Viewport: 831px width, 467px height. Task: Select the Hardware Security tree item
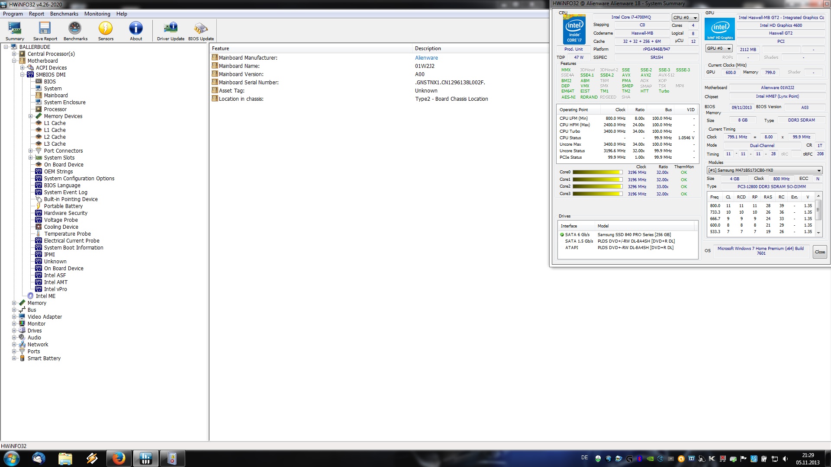[x=65, y=213]
